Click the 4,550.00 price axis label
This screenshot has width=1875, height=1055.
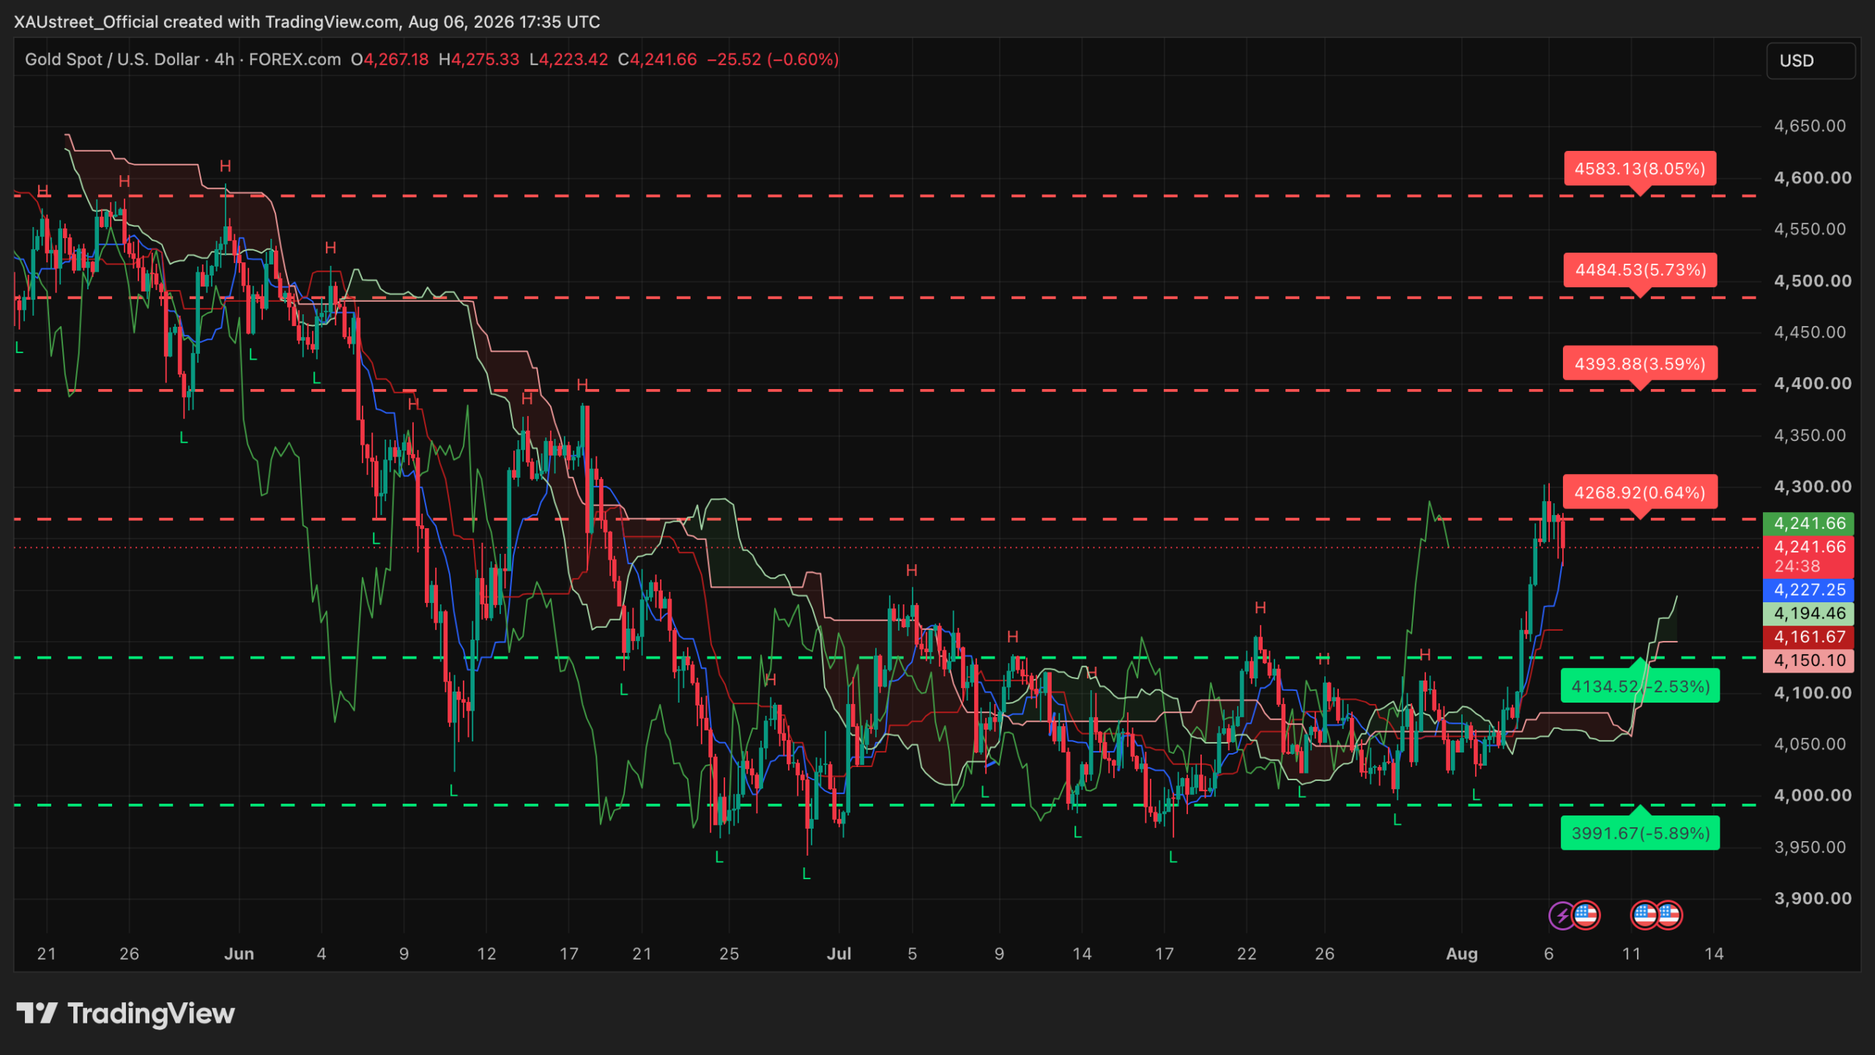pyautogui.click(x=1810, y=229)
